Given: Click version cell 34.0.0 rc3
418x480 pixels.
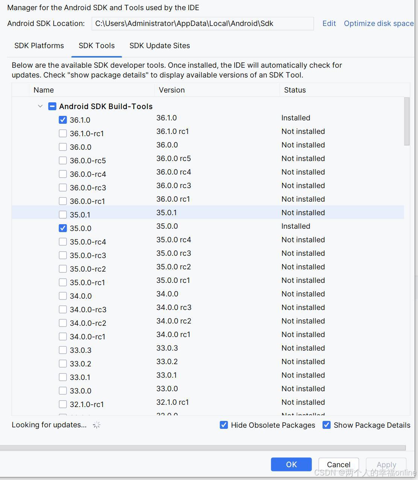Looking at the screenshot, I should pos(174,307).
